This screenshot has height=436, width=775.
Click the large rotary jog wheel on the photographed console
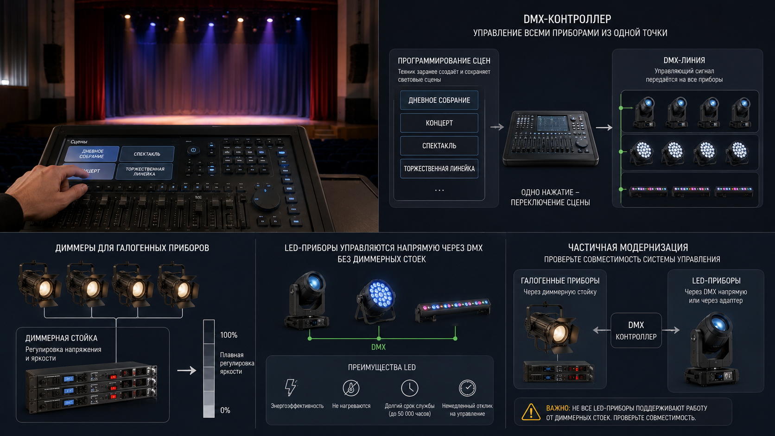tap(267, 198)
